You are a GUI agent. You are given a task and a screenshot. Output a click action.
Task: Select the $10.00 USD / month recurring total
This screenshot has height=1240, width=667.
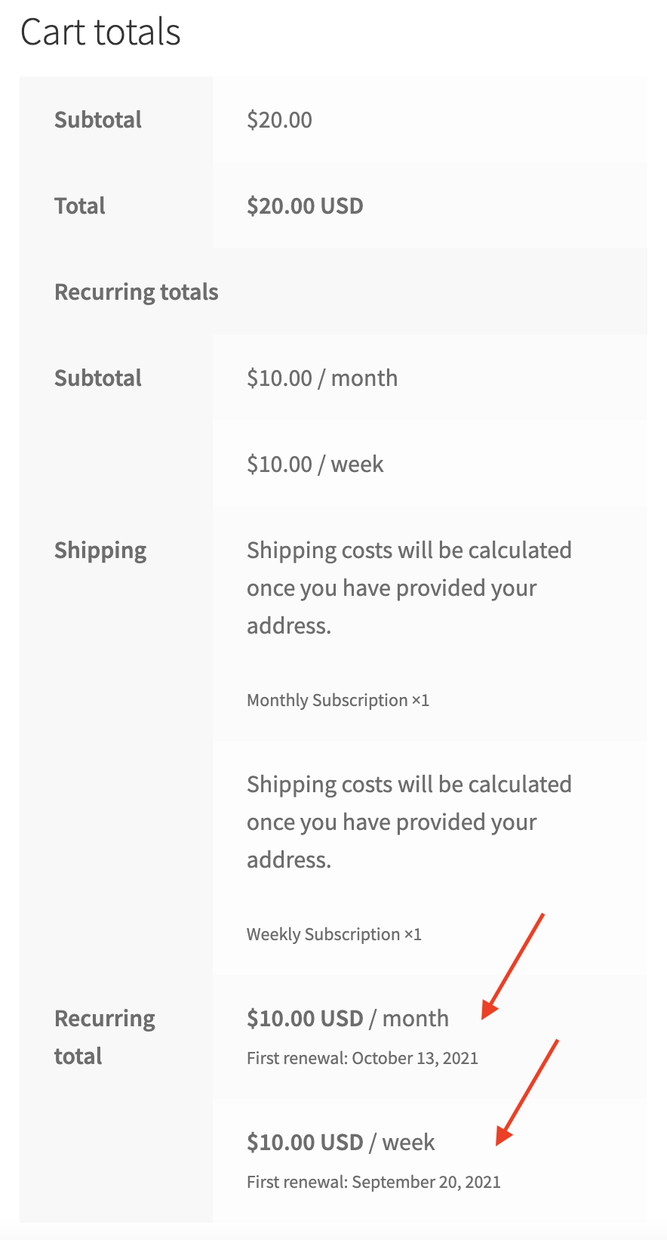coord(347,1019)
